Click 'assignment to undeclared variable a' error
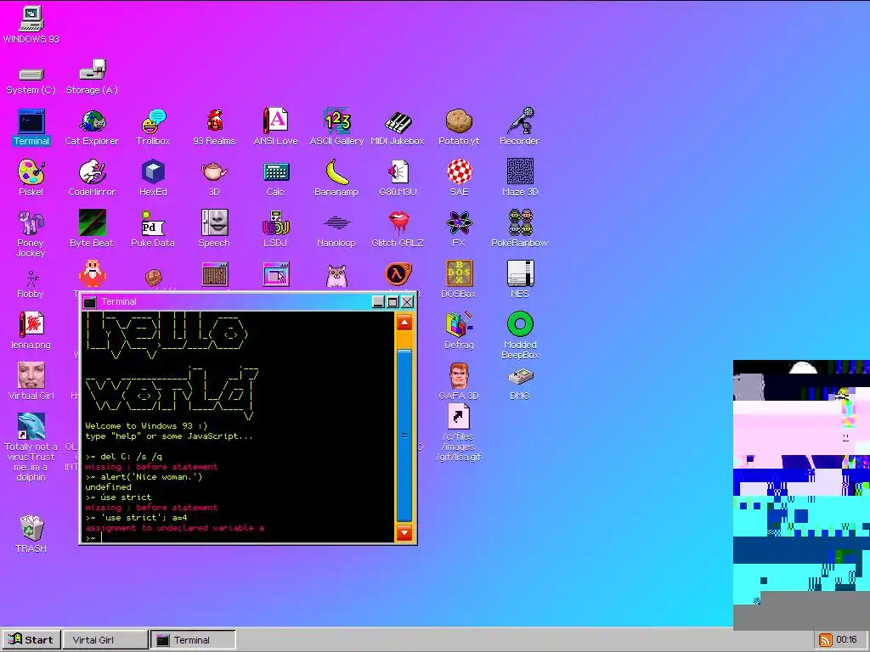The width and height of the screenshot is (870, 652). (x=175, y=528)
